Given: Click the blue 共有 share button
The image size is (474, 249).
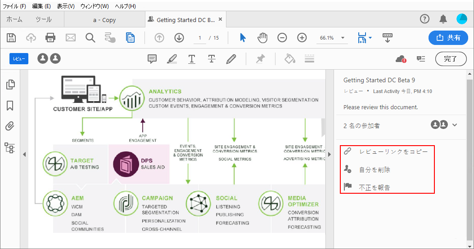Looking at the screenshot, I should click(448, 38).
